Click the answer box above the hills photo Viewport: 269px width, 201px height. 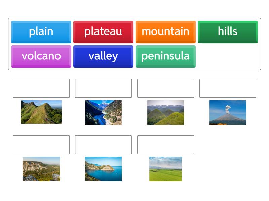(165, 88)
